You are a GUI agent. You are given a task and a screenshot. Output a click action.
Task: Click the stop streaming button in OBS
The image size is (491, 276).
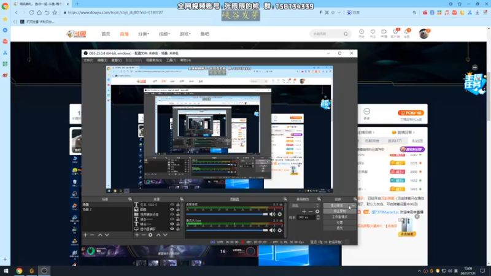pyautogui.click(x=337, y=205)
